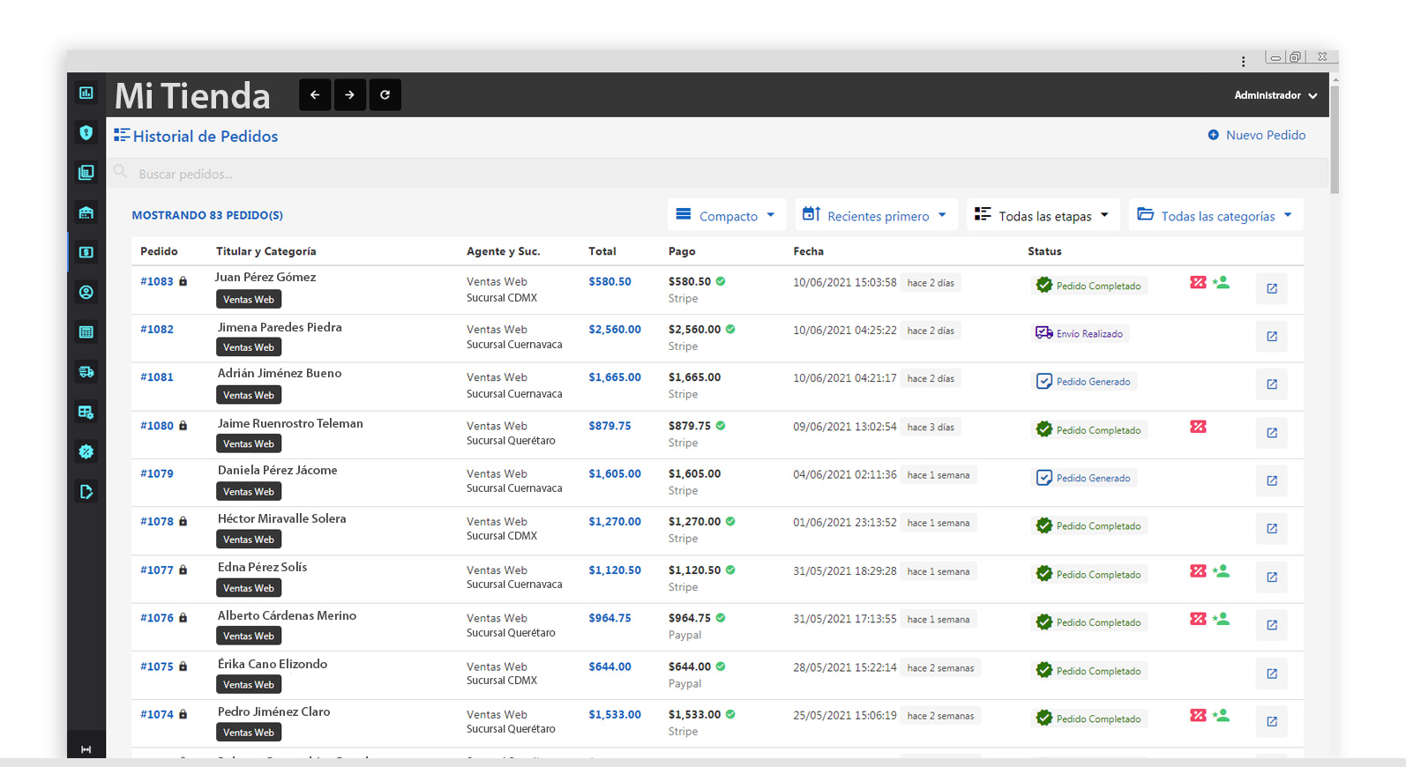This screenshot has height=767, width=1406.
Task: Click the green user-add icon for order #1083
Action: pyautogui.click(x=1221, y=282)
